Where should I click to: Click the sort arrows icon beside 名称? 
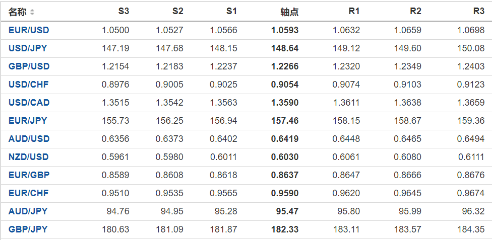33,12
